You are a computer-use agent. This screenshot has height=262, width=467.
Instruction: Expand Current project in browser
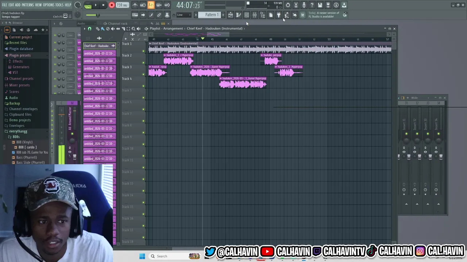tap(20, 37)
